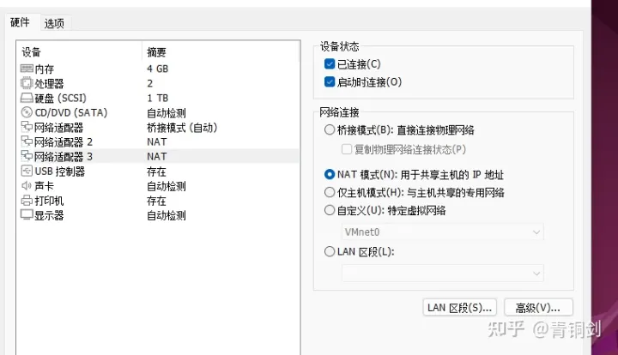Toggle the 启动时连接(O) checkbox

tap(330, 82)
